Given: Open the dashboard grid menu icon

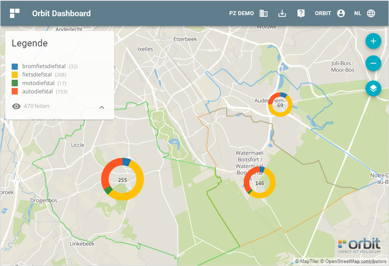Looking at the screenshot, I should pos(15,13).
